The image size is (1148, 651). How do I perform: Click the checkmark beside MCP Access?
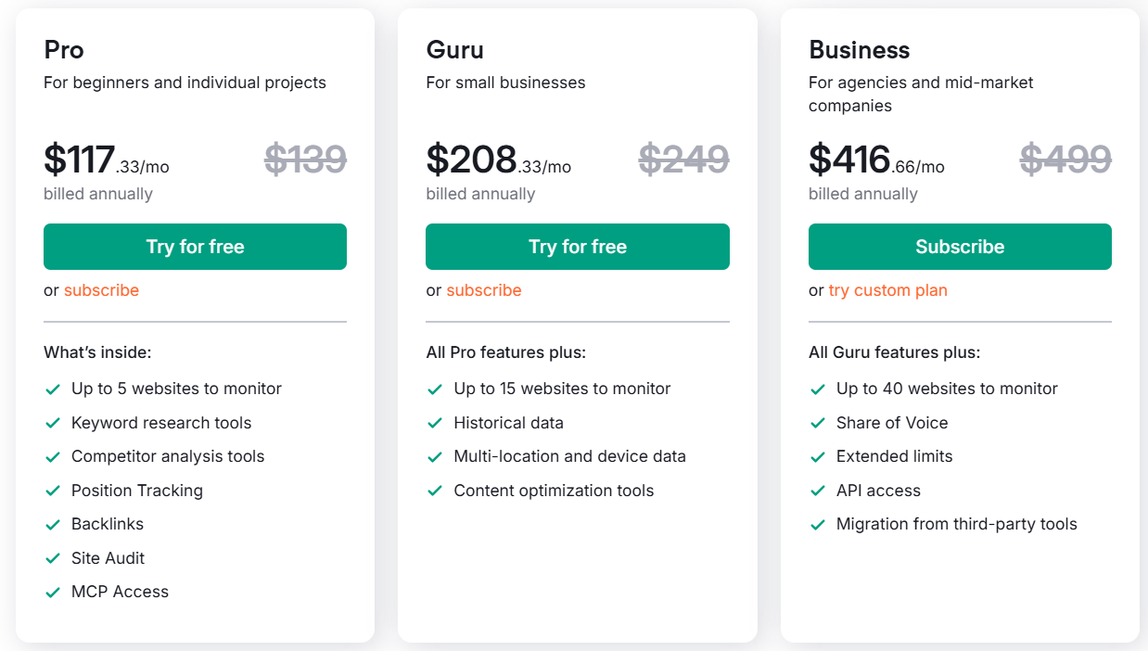click(x=53, y=591)
